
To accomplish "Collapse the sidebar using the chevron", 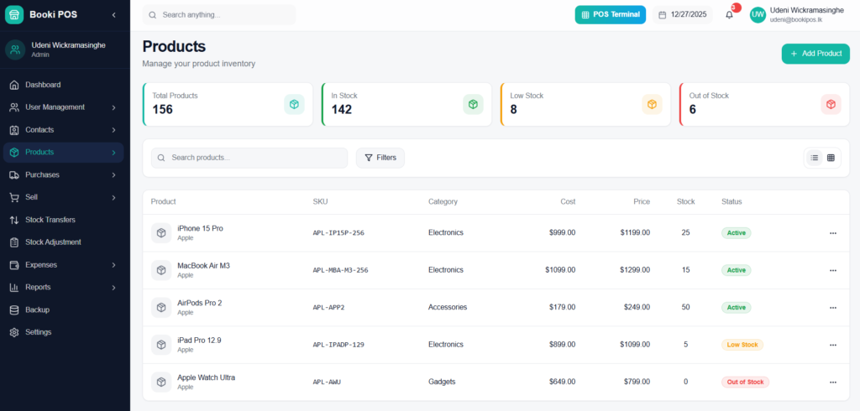I will 113,15.
